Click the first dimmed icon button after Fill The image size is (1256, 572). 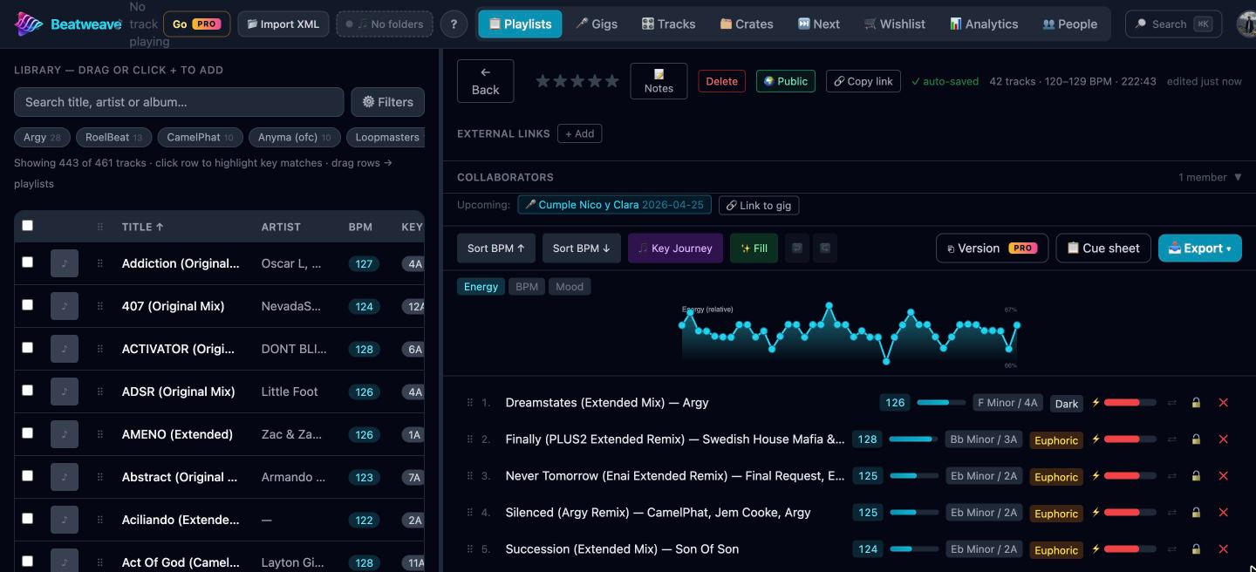pyautogui.click(x=796, y=249)
